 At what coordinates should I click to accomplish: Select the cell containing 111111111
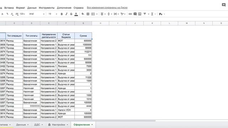[x=31, y=106]
